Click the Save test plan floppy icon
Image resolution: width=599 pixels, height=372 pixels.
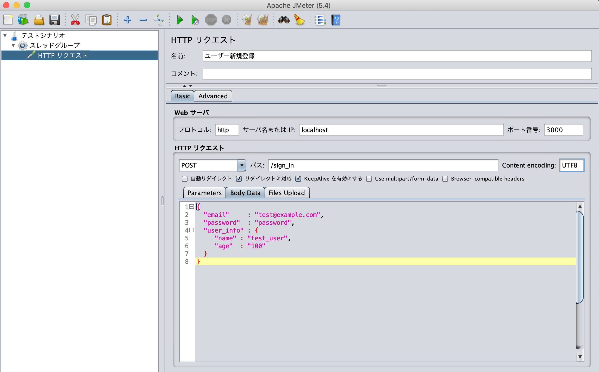coord(55,20)
